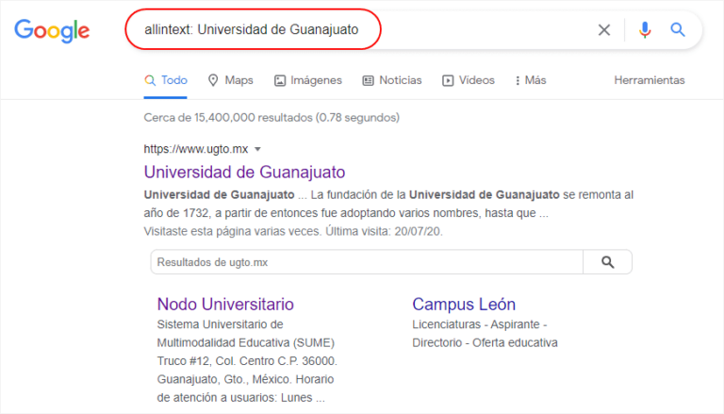Click 'Licenciaturas - Aspirante -' description text
Screen dimensions: 724x414
(479, 324)
